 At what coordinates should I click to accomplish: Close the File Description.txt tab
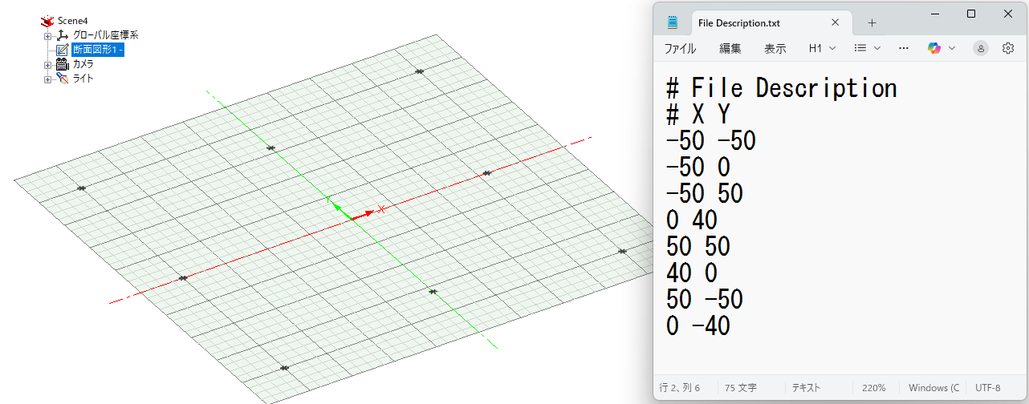(x=836, y=22)
